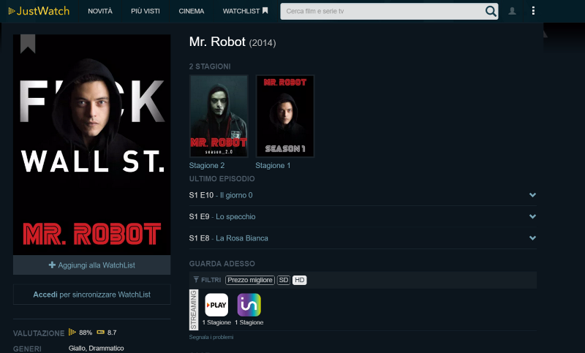Open the Season 1 poster thumbnail

285,116
